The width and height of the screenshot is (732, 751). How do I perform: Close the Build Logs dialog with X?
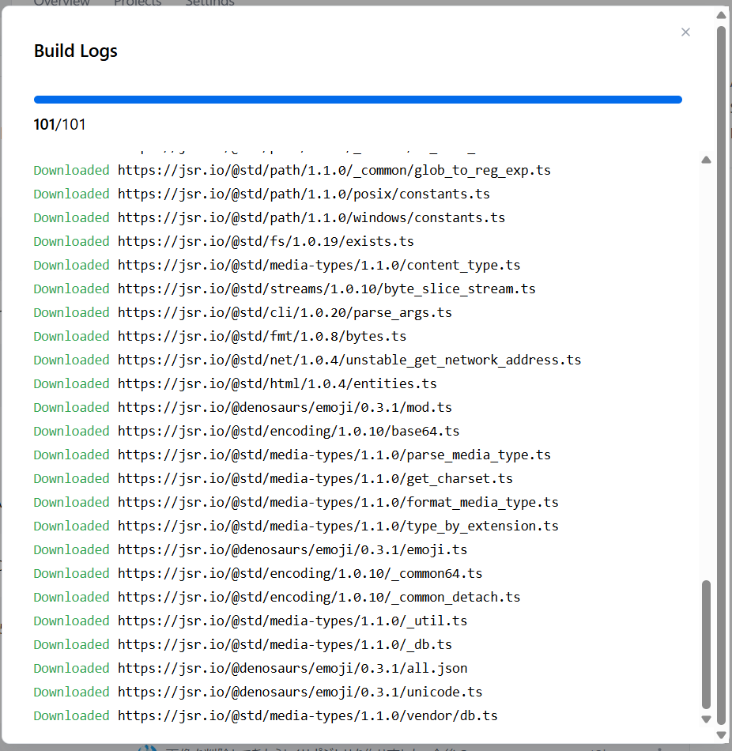click(x=685, y=32)
